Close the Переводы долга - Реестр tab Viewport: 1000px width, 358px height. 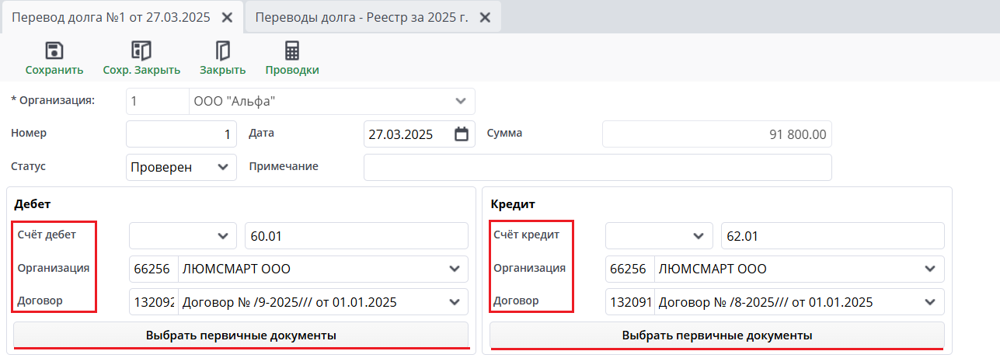484,17
